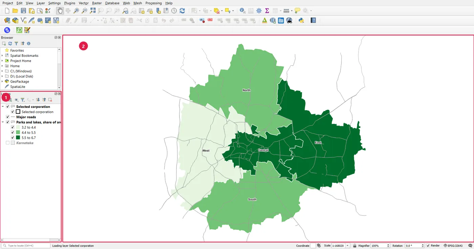474x249 pixels.
Task: Uncheck the 5.5 to 6.7 class
Action: (13, 138)
